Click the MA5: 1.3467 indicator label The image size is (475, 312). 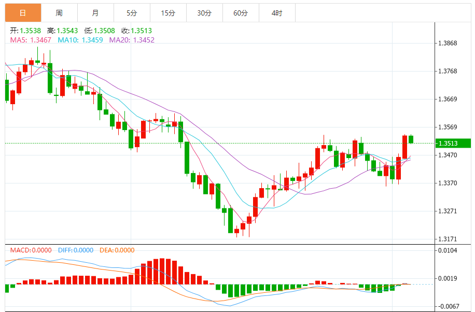31,40
